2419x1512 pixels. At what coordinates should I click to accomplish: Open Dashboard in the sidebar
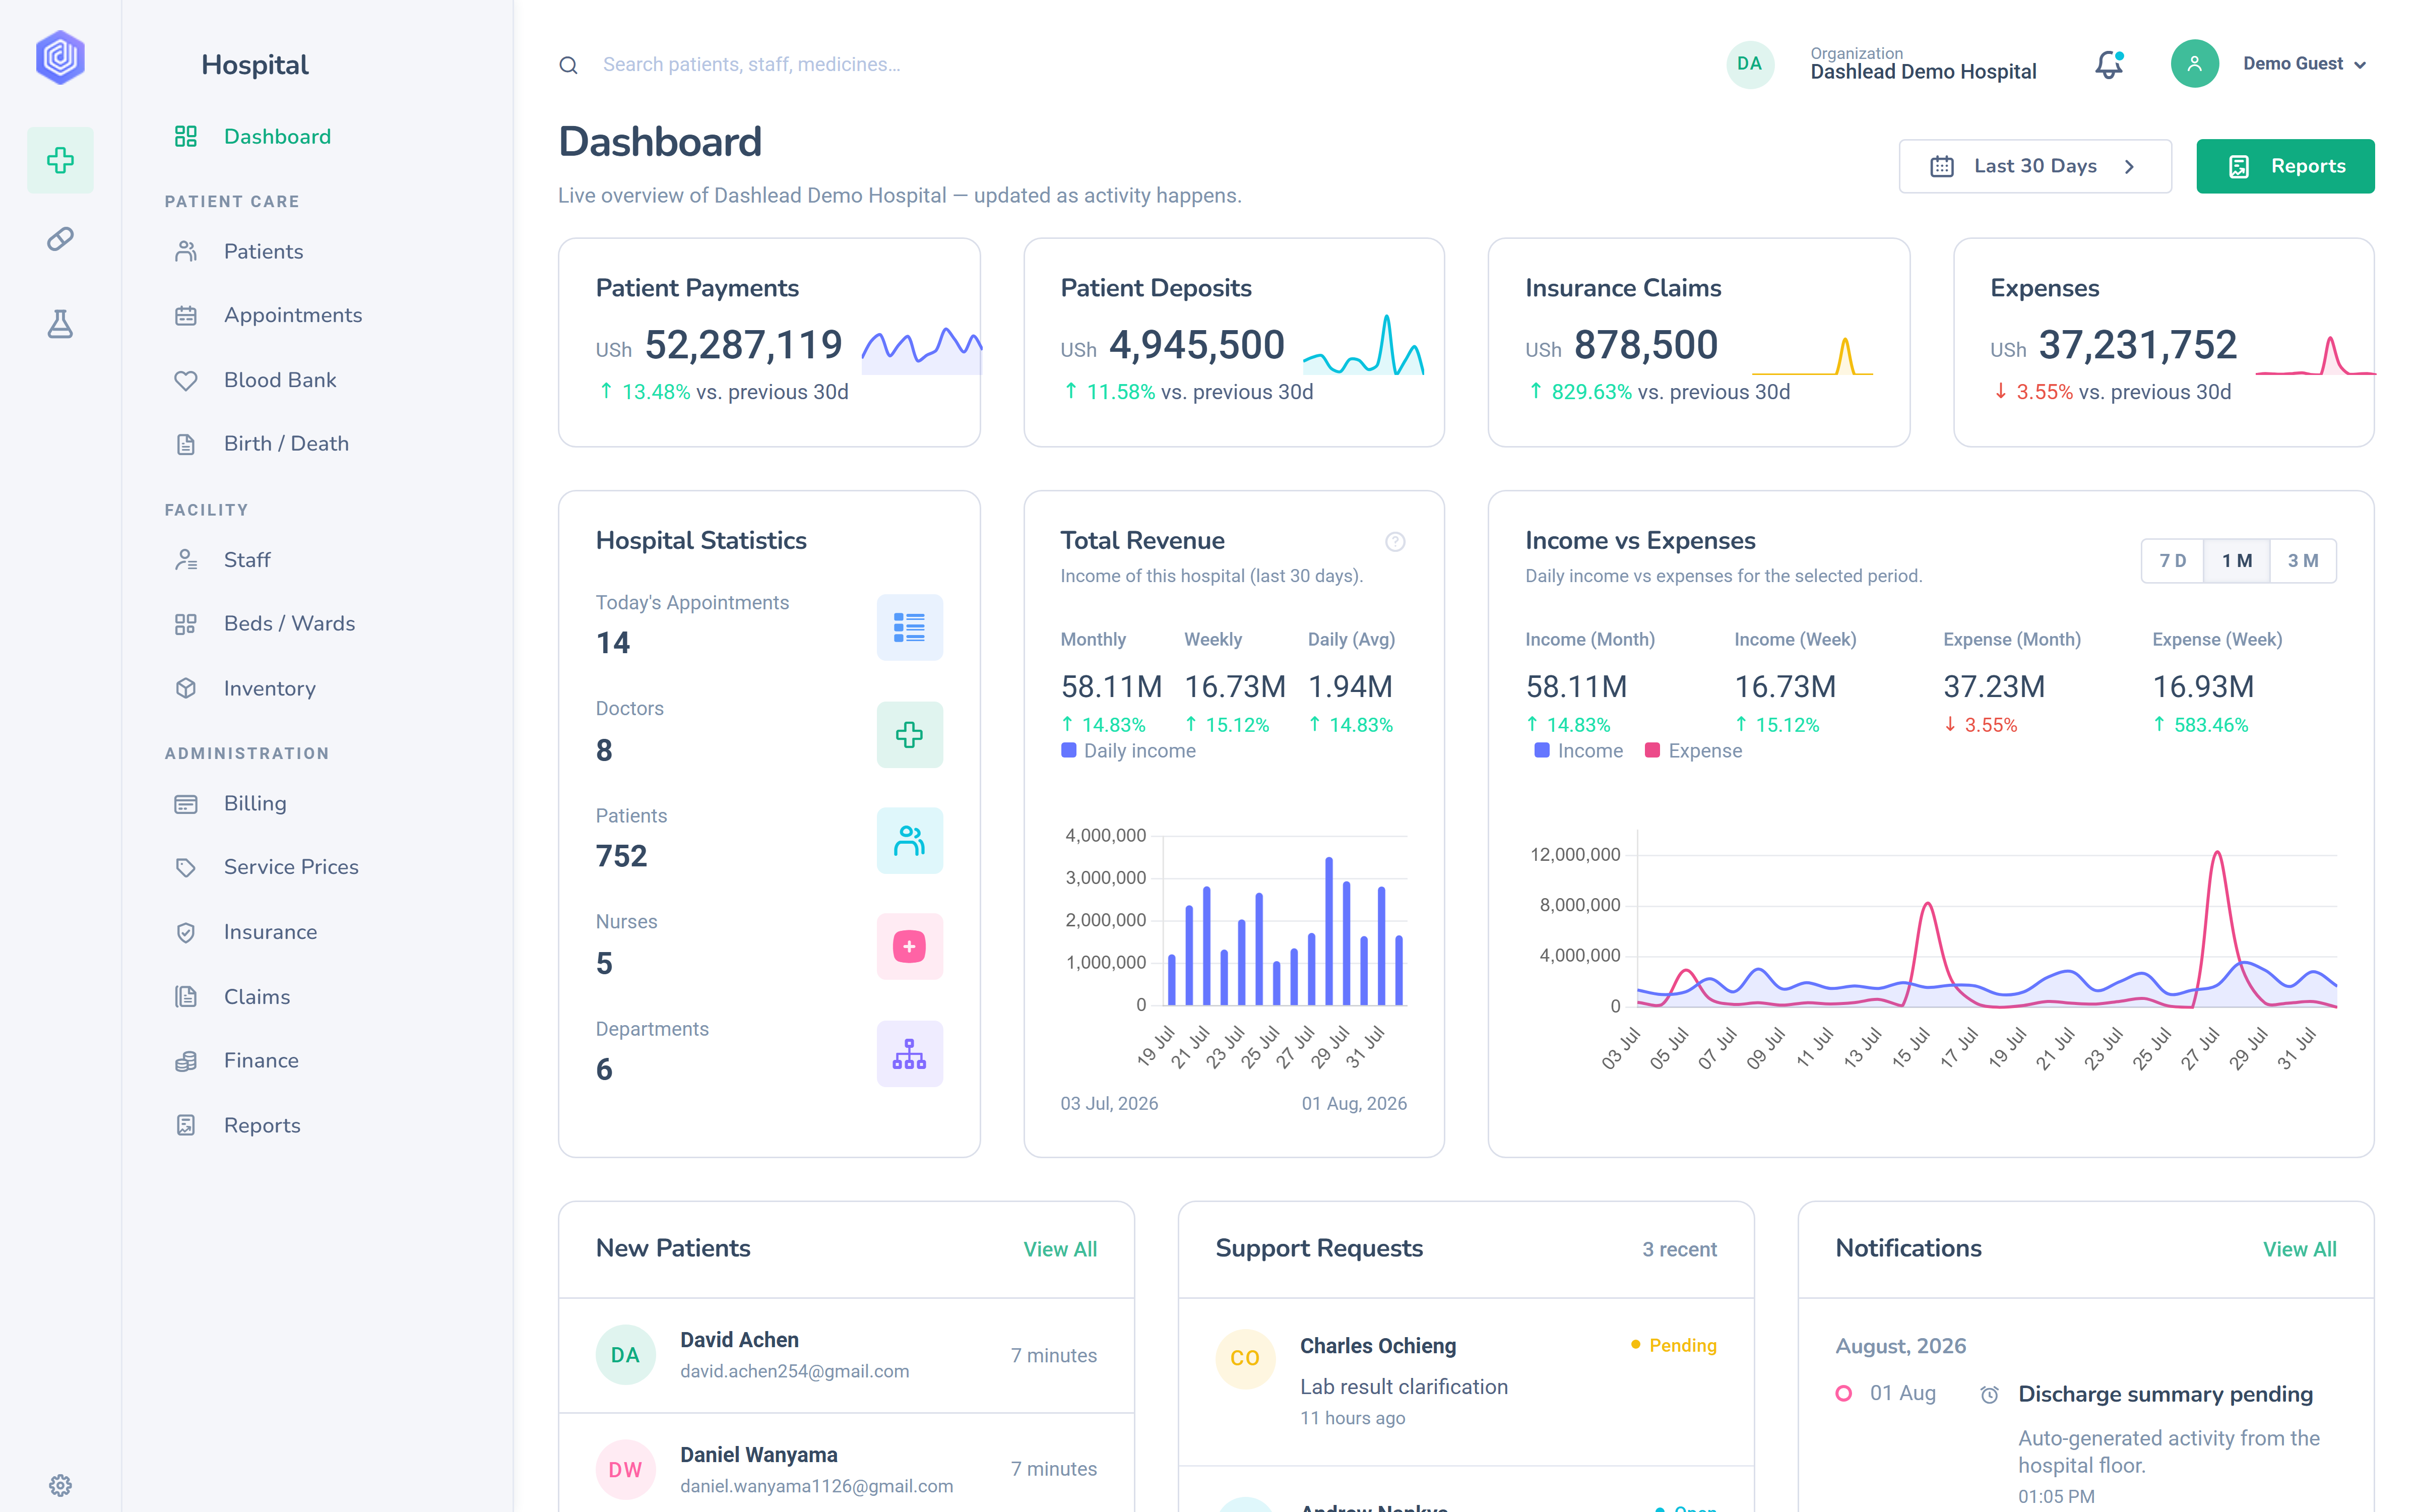pyautogui.click(x=277, y=137)
